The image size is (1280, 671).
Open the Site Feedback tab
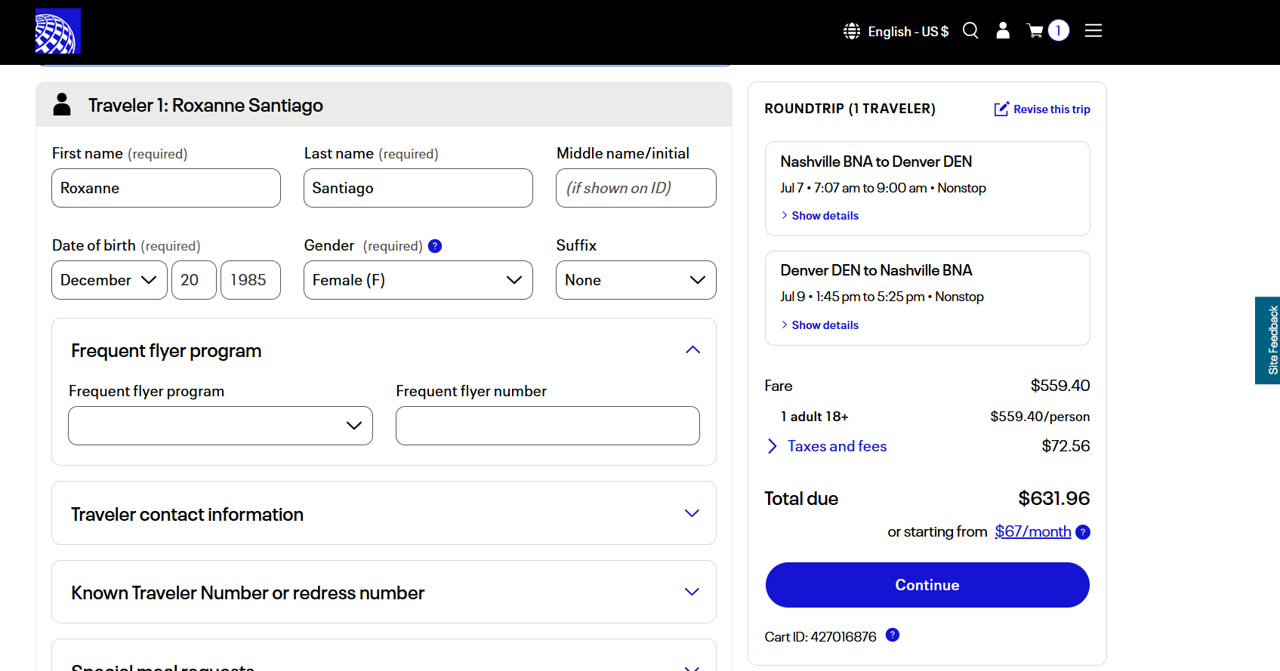1268,340
